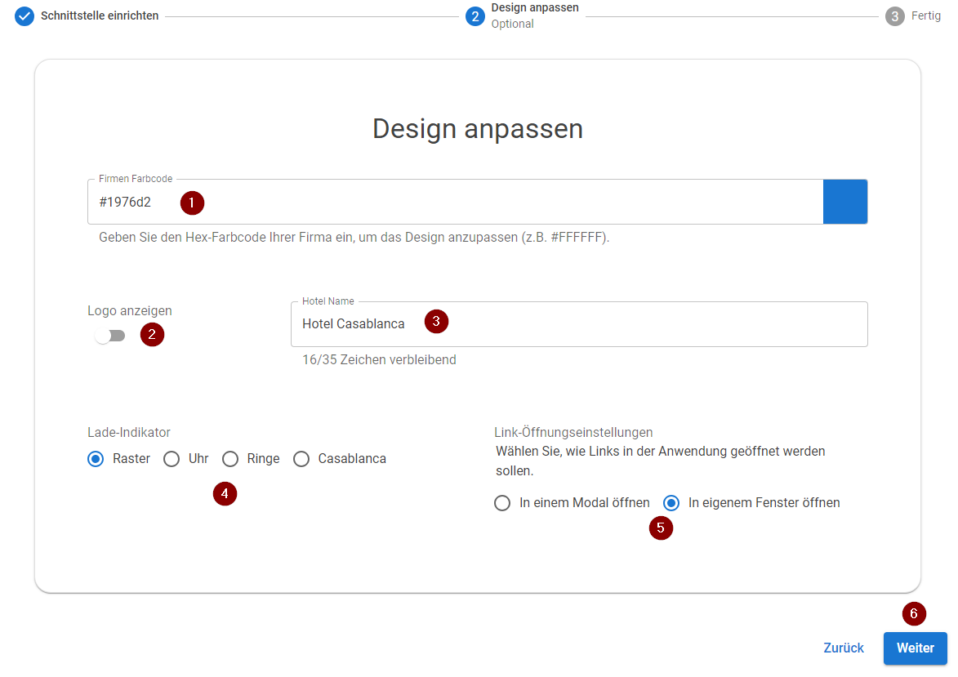Choose the Ringe loading indicator
The height and width of the screenshot is (677, 958).
point(229,458)
